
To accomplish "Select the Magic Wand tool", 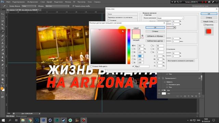I will pos(2,25).
